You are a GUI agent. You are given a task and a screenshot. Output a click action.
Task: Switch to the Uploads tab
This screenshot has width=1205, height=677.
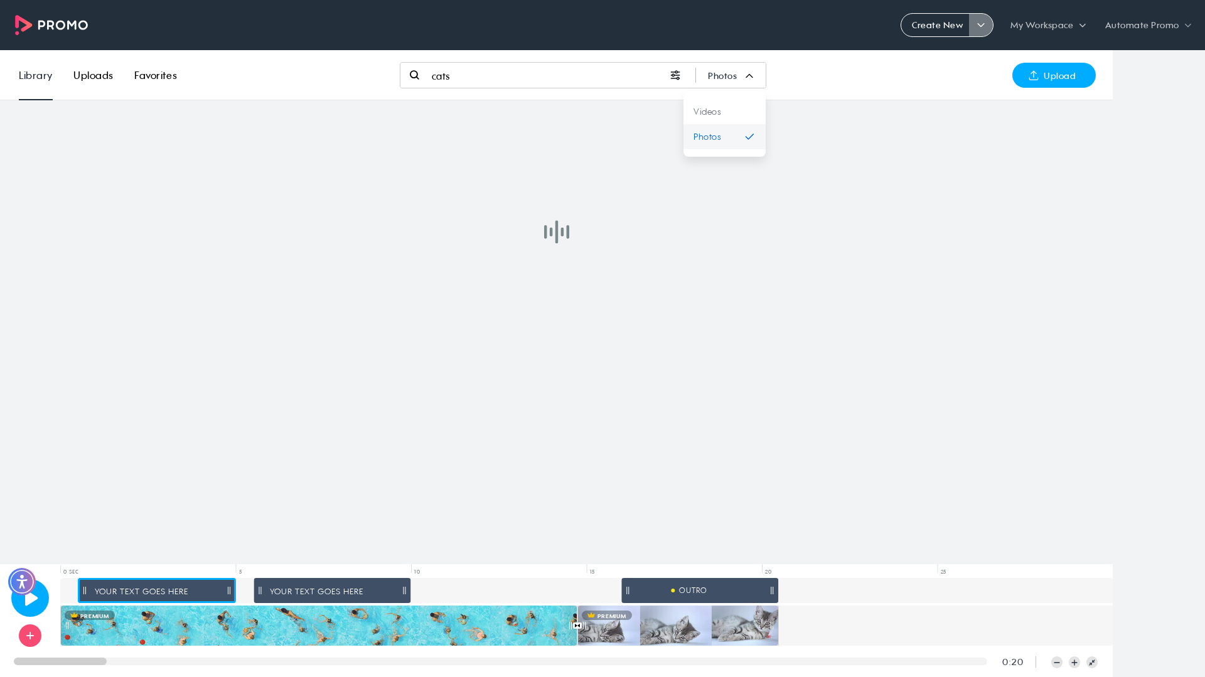pos(93,75)
